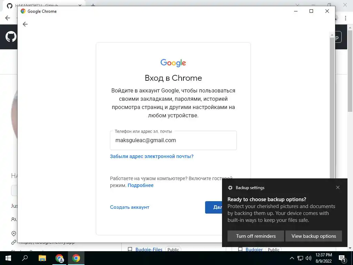
Task: Activate the active Chrome taskbar icon
Action: click(76, 258)
